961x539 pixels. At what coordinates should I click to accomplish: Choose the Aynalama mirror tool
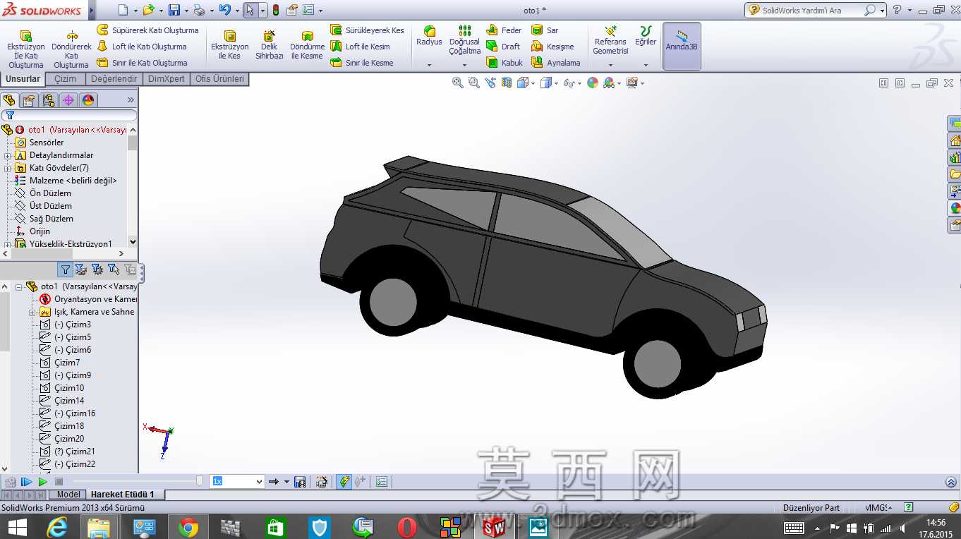point(555,63)
